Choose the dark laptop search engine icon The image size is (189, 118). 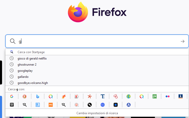pos(12,105)
